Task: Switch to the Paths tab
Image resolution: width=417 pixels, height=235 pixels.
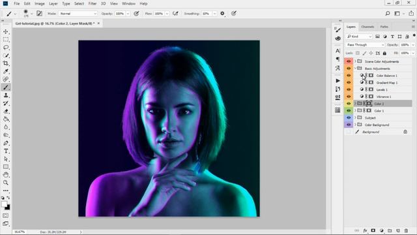Action: coord(384,27)
